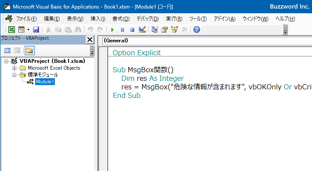This screenshot has height=171, width=312.
Task: Click View Object icon in Project pane
Action: coord(17,50)
